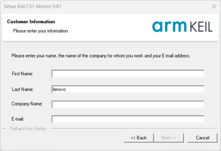The image size is (221, 151).
Task: Click the "First Name:" label
Action: click(22, 74)
